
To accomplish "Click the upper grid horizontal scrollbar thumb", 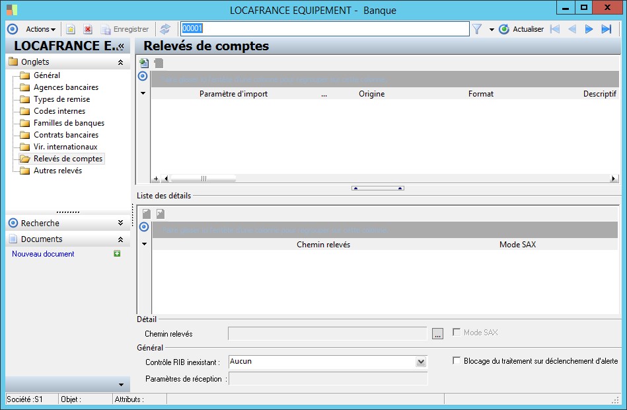I will (203, 179).
